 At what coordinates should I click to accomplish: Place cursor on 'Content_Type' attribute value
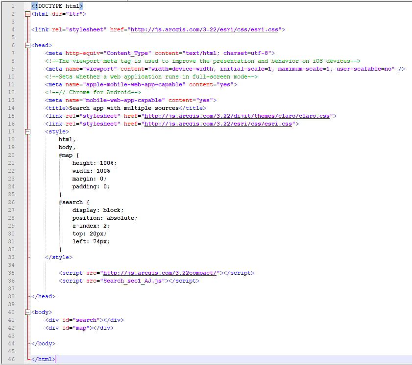(127, 53)
